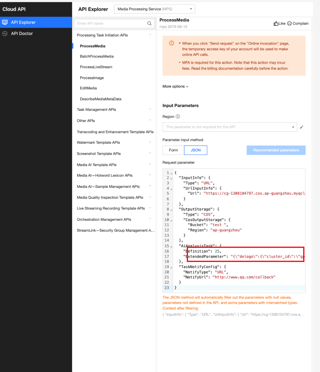Expand Task Management APIs group
The image size is (320, 372).
click(x=114, y=109)
